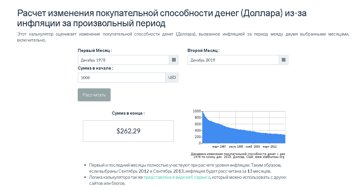Click the 400 value on chart axis
This screenshot has width=357, height=190.
pos(198,131)
